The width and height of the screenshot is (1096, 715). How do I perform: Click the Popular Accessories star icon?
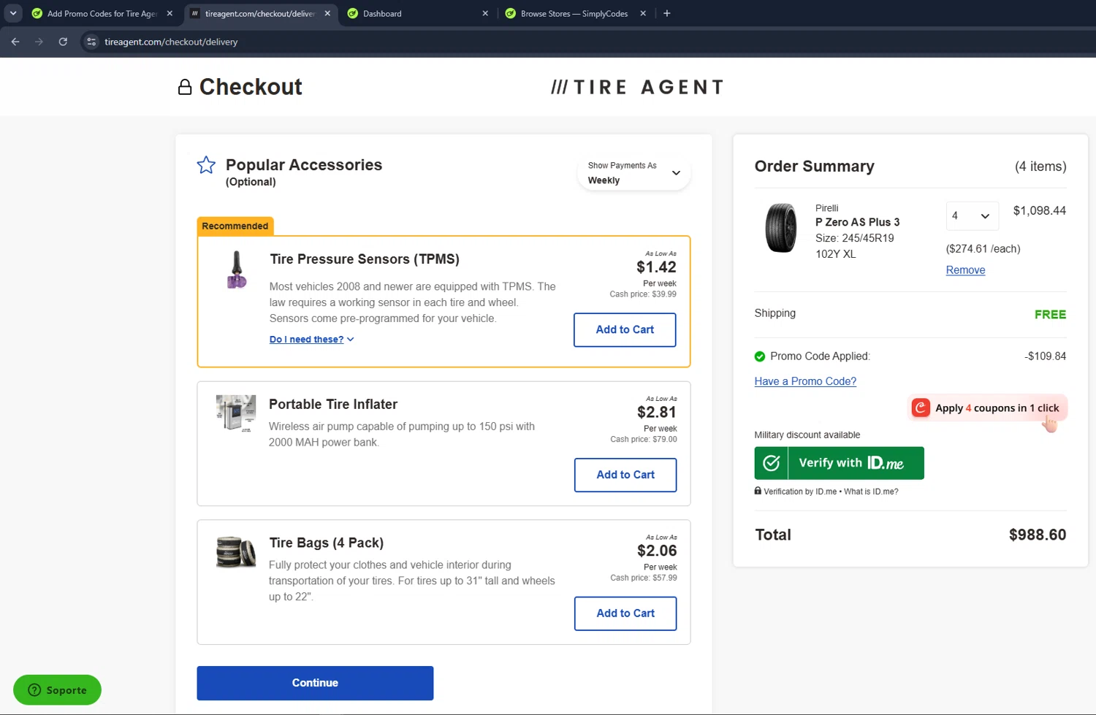coord(206,165)
